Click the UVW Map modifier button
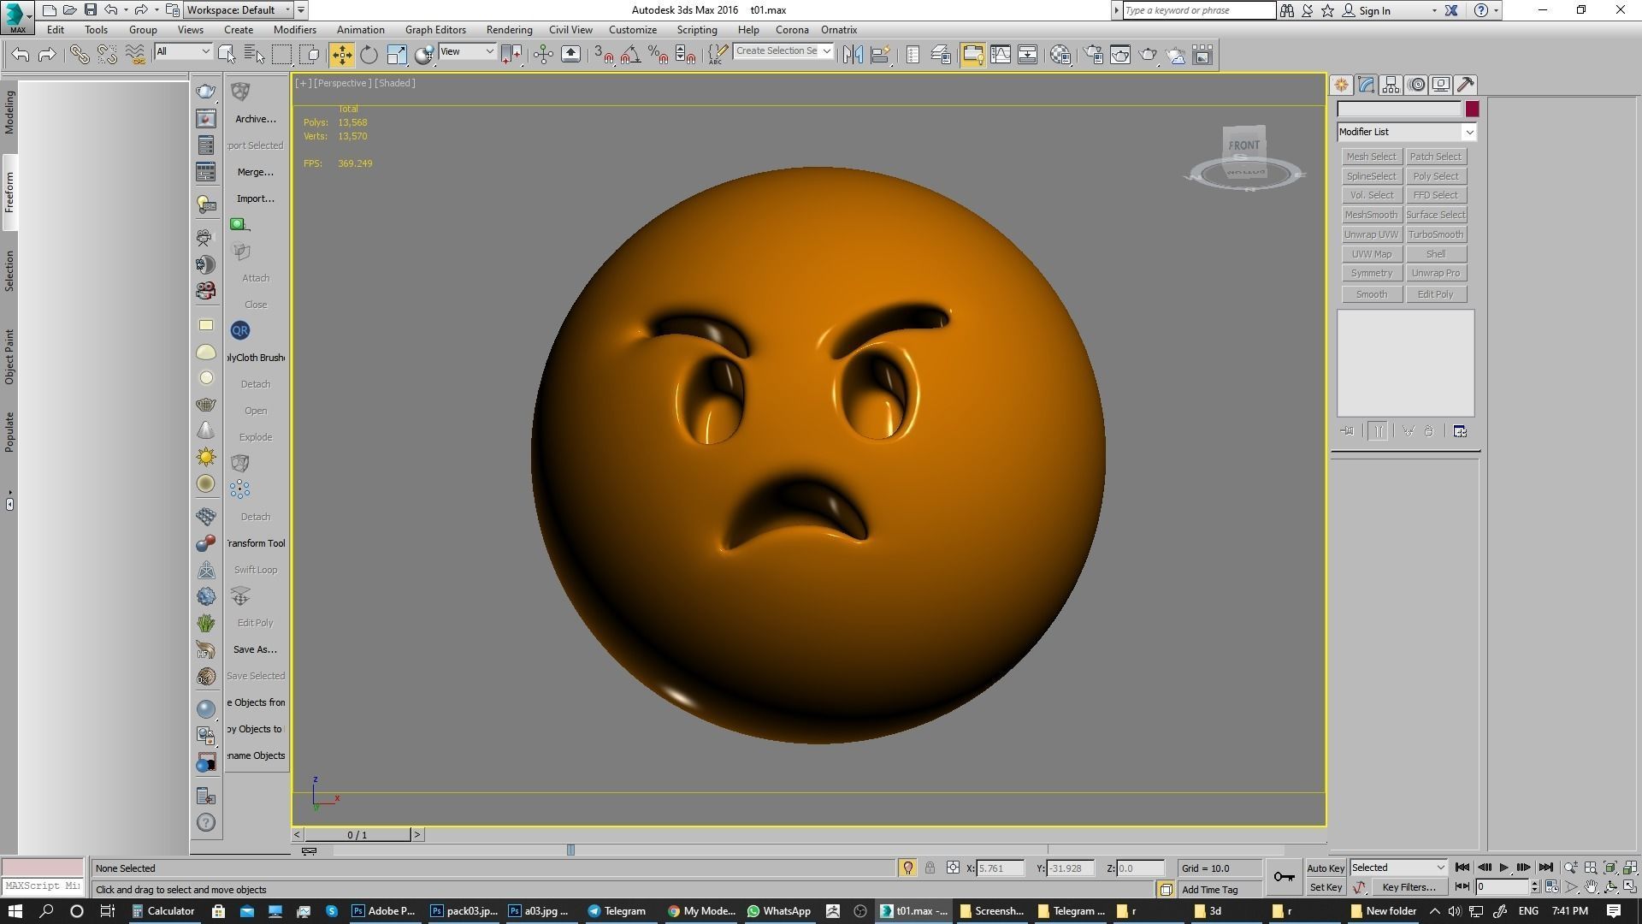Image resolution: width=1642 pixels, height=924 pixels. pyautogui.click(x=1371, y=254)
